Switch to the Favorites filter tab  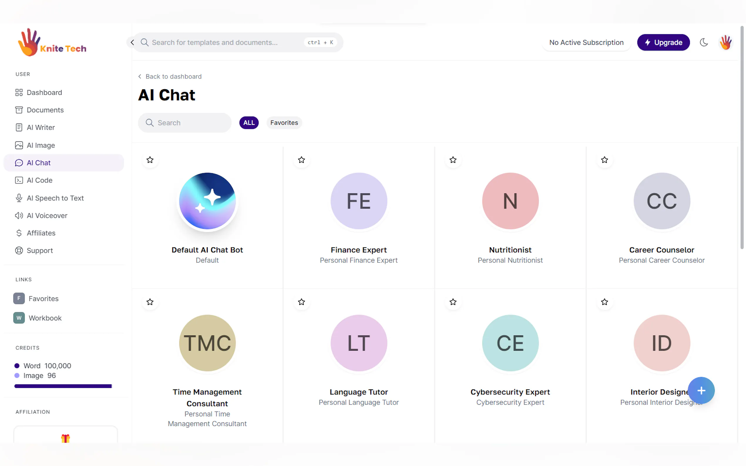(x=284, y=123)
